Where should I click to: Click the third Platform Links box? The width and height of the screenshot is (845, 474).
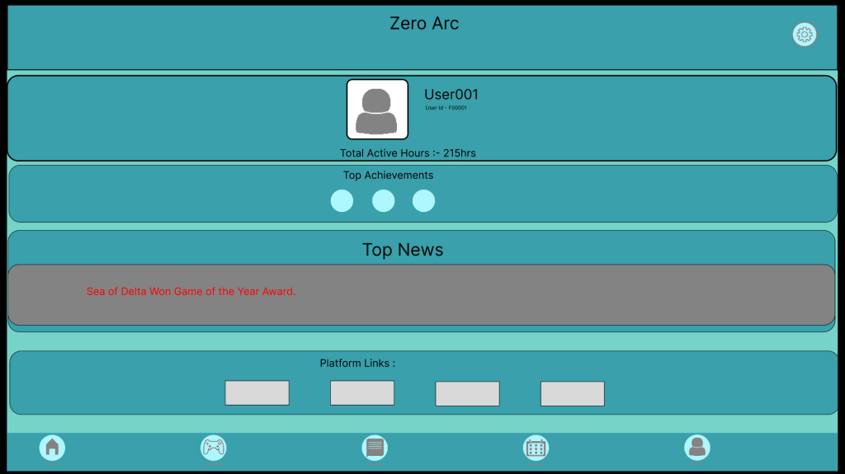[467, 394]
